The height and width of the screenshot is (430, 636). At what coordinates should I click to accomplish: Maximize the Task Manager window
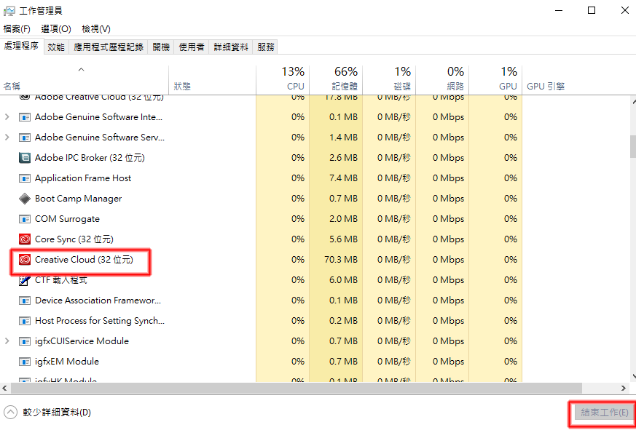coord(592,11)
